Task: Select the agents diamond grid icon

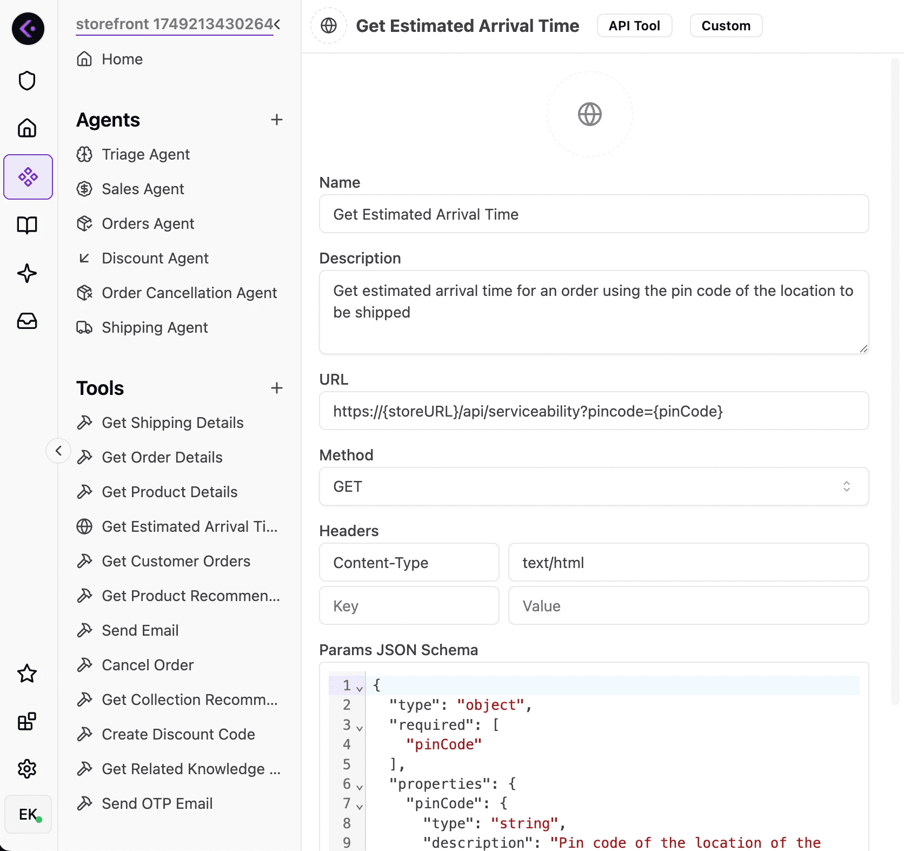Action: pos(28,177)
